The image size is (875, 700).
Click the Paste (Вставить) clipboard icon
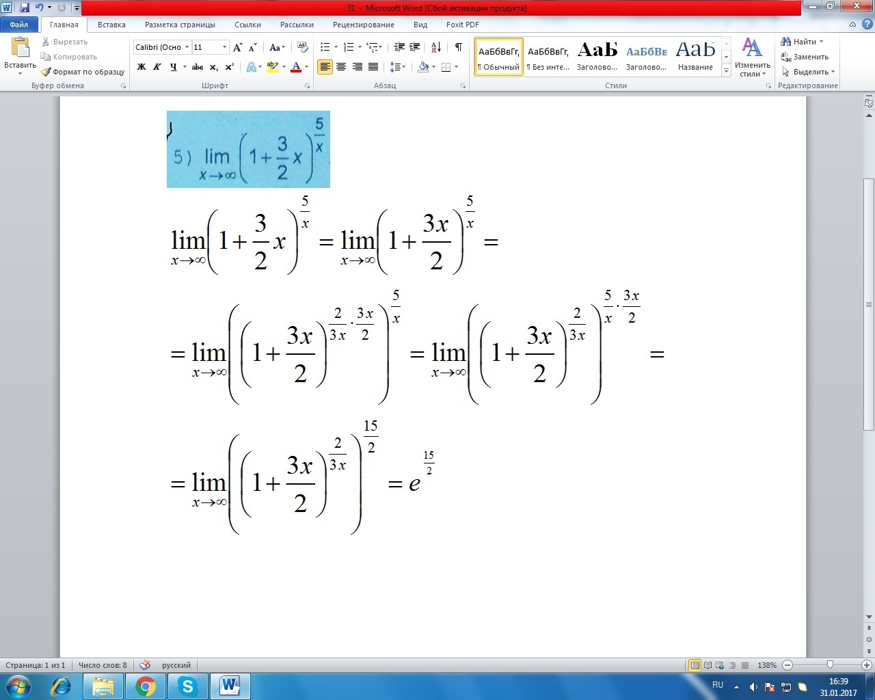click(x=20, y=48)
